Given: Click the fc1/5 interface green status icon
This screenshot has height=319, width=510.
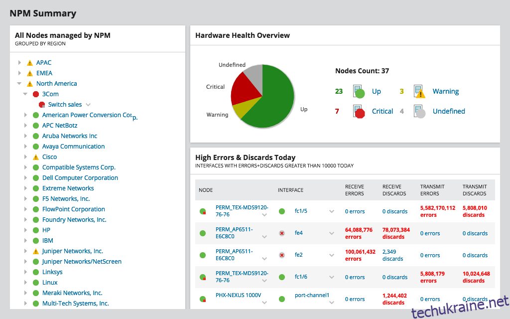Looking at the screenshot, I should (282, 211).
